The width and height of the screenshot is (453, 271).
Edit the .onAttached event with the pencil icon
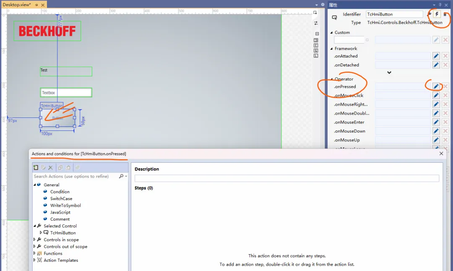[436, 56]
